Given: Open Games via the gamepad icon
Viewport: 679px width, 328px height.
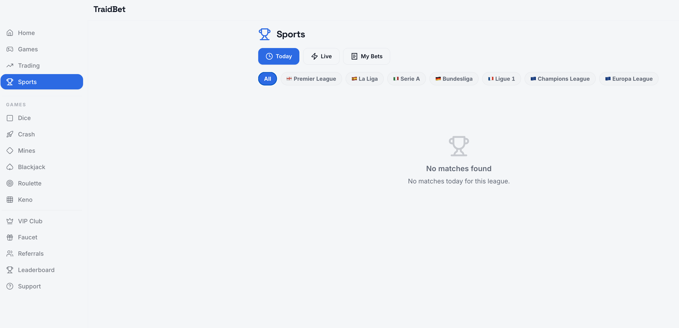Looking at the screenshot, I should coord(10,49).
